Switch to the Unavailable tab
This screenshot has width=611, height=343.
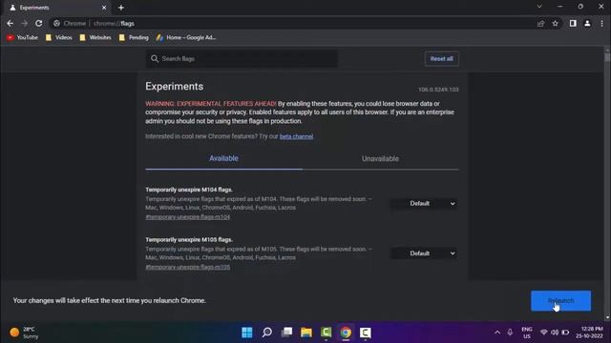pyautogui.click(x=380, y=159)
